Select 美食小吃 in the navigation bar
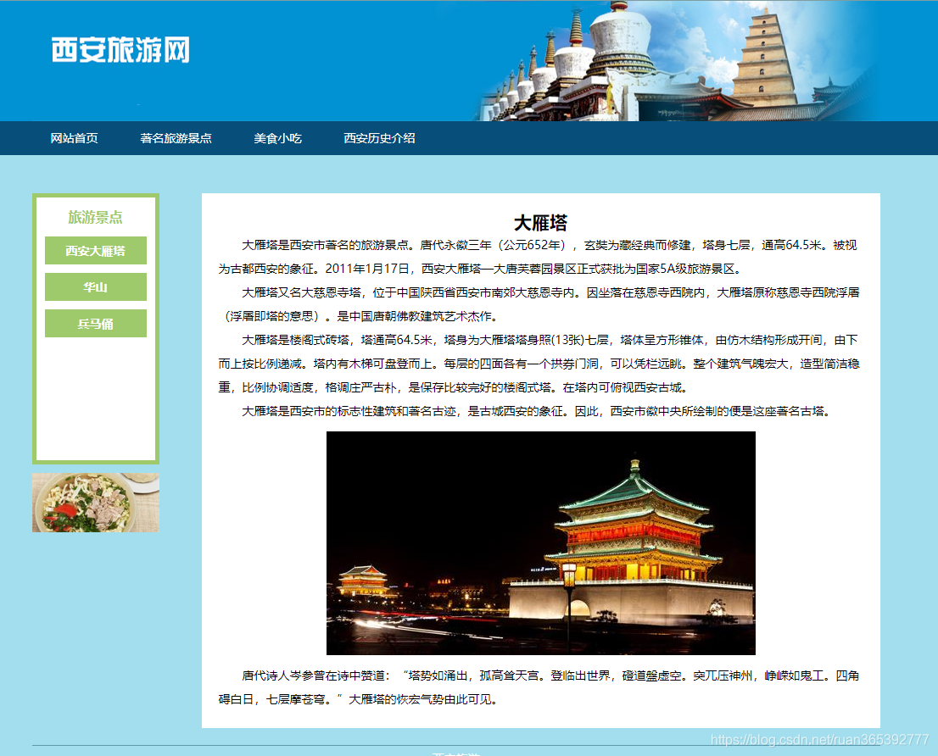Screen dimensions: 938x756 277,138
